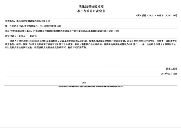Viewport: 181px width, 128px height.
Task: Click the label 申请机构
Action: [x=10, y=21]
